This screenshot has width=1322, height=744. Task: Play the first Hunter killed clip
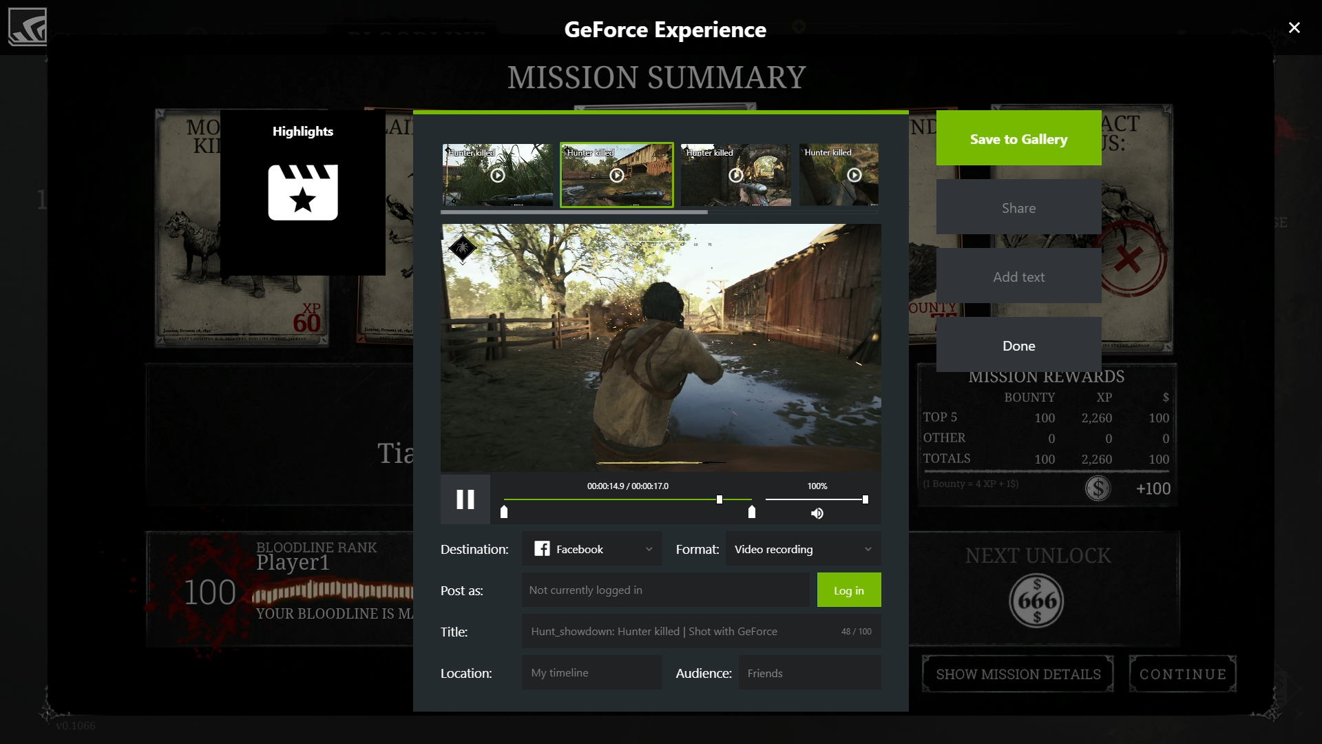pos(497,176)
